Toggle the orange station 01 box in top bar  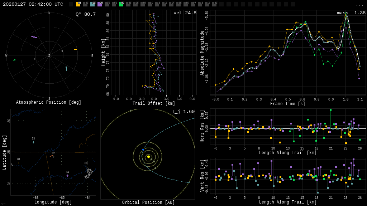tap(78, 4)
